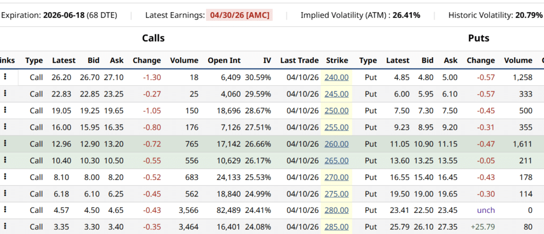Click the Historic Volatility 20.79% value
Viewport: 544px width, 234px height.
click(529, 15)
